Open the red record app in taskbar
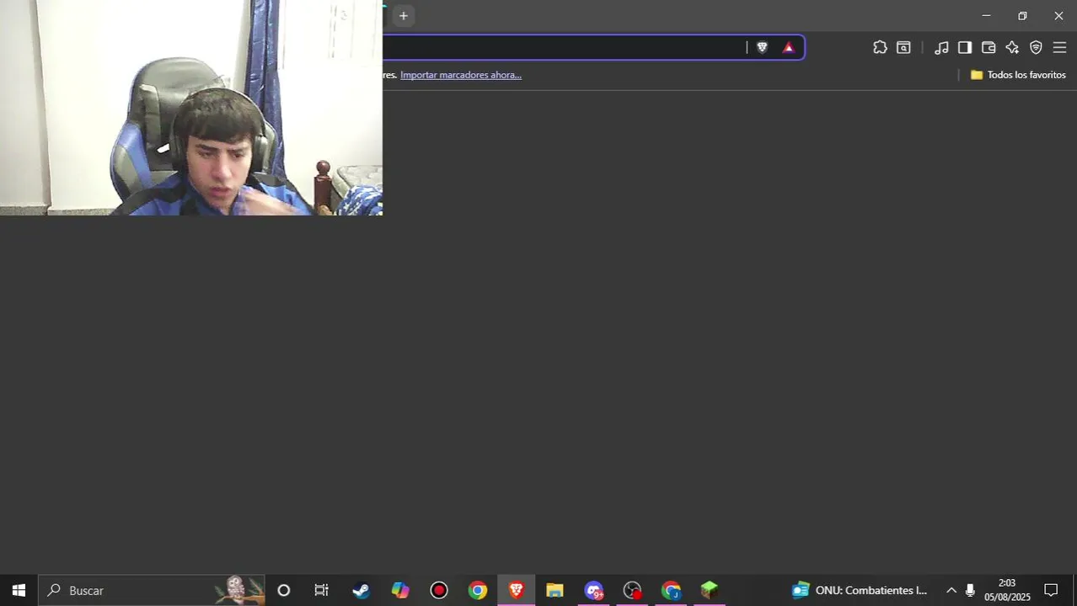The image size is (1077, 606). coord(439,590)
